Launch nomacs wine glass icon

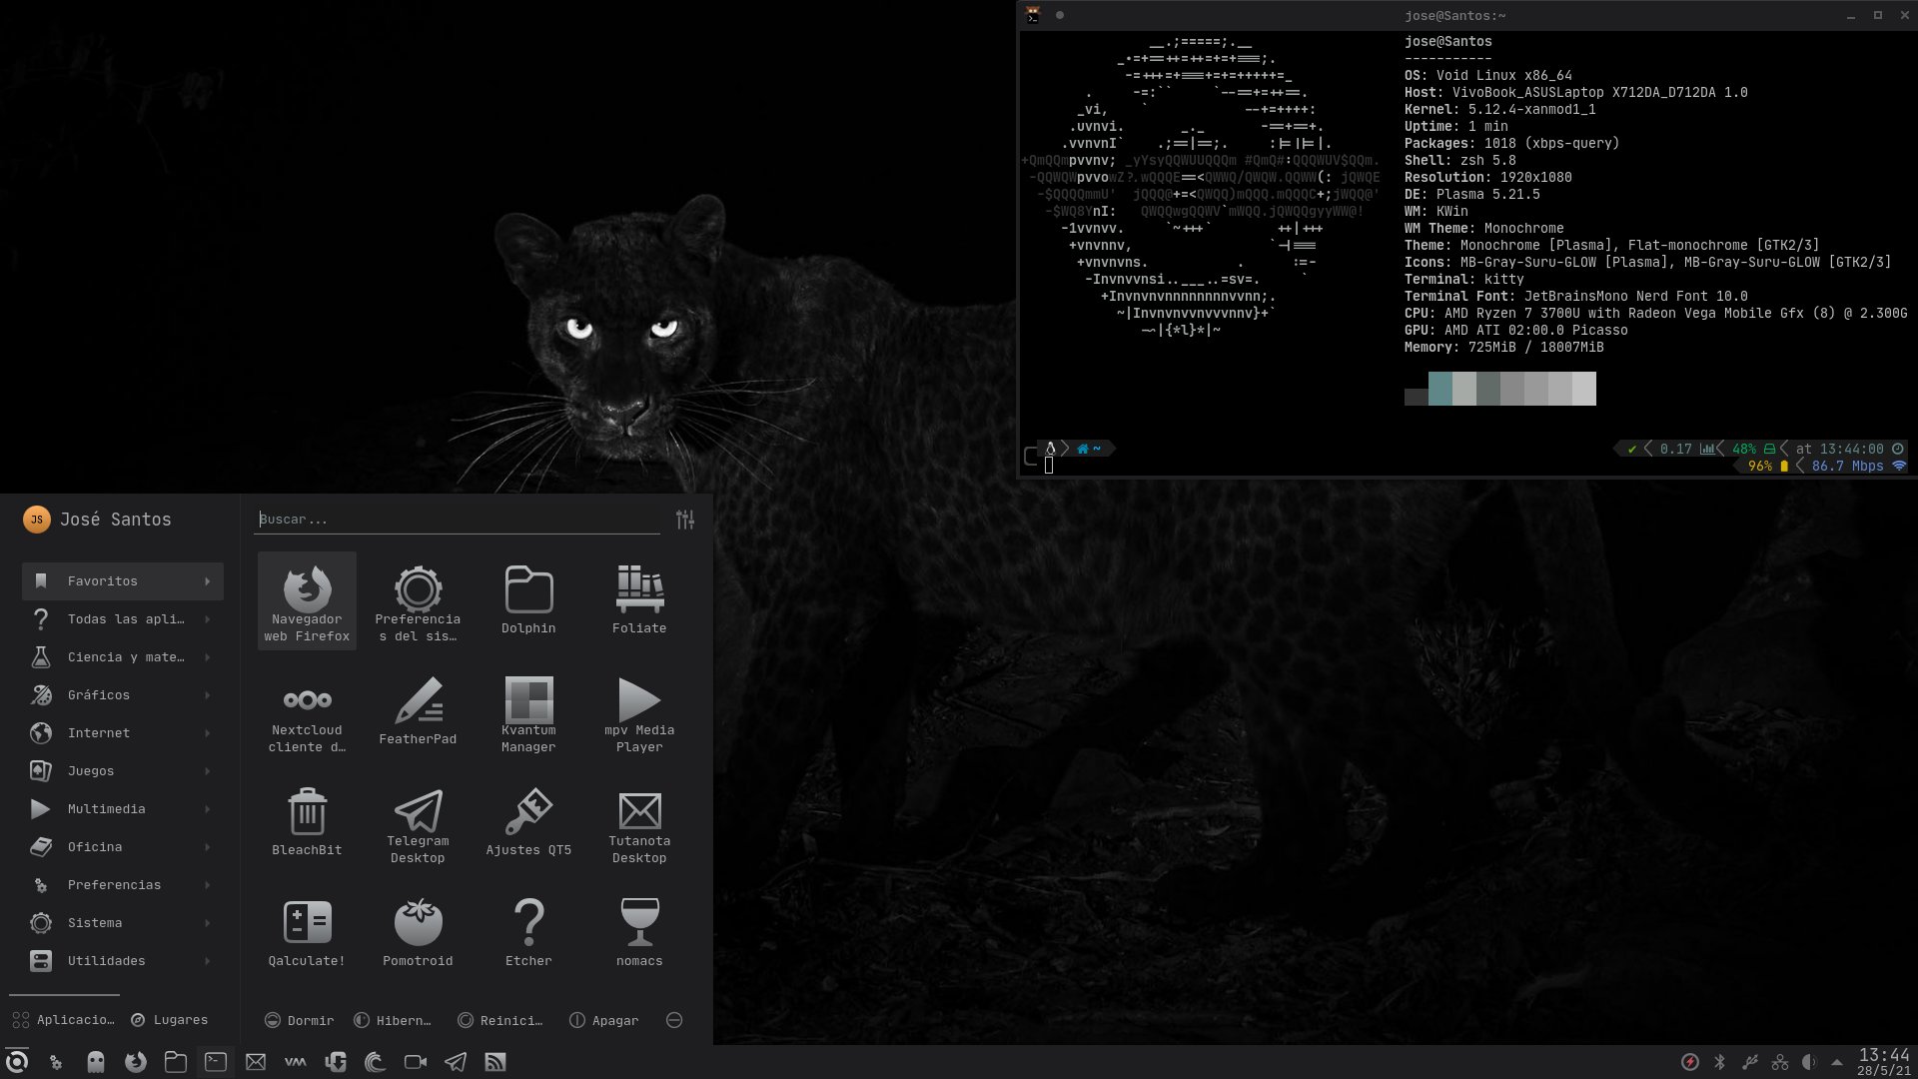tap(639, 933)
